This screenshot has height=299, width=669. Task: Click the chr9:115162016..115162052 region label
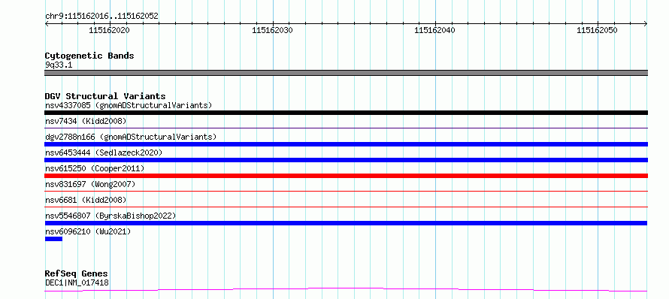point(101,17)
